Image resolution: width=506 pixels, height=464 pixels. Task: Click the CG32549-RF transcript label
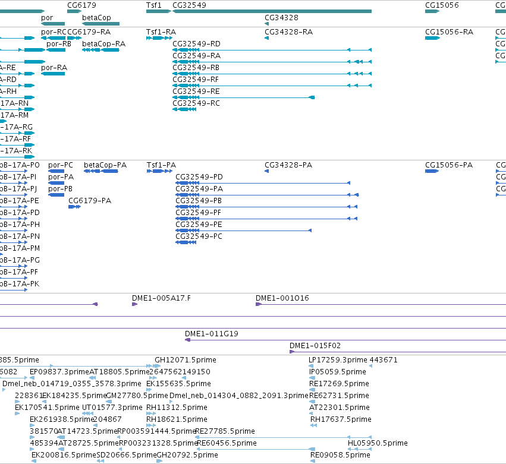[x=196, y=80]
